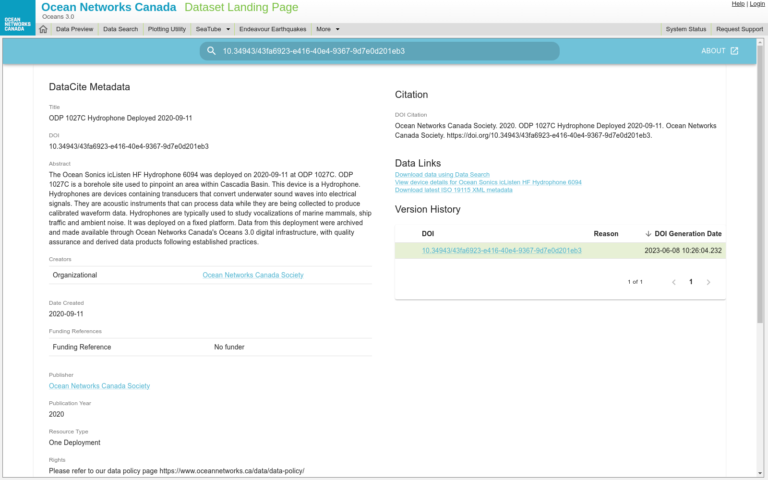Click the Date Created value '2020-09-11'
This screenshot has height=480, width=768.
[66, 314]
